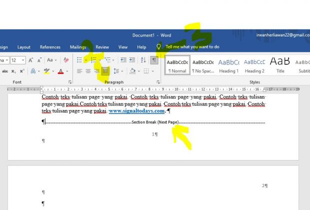The image size is (310, 210).
Task: Align text right
Action: 97,71
